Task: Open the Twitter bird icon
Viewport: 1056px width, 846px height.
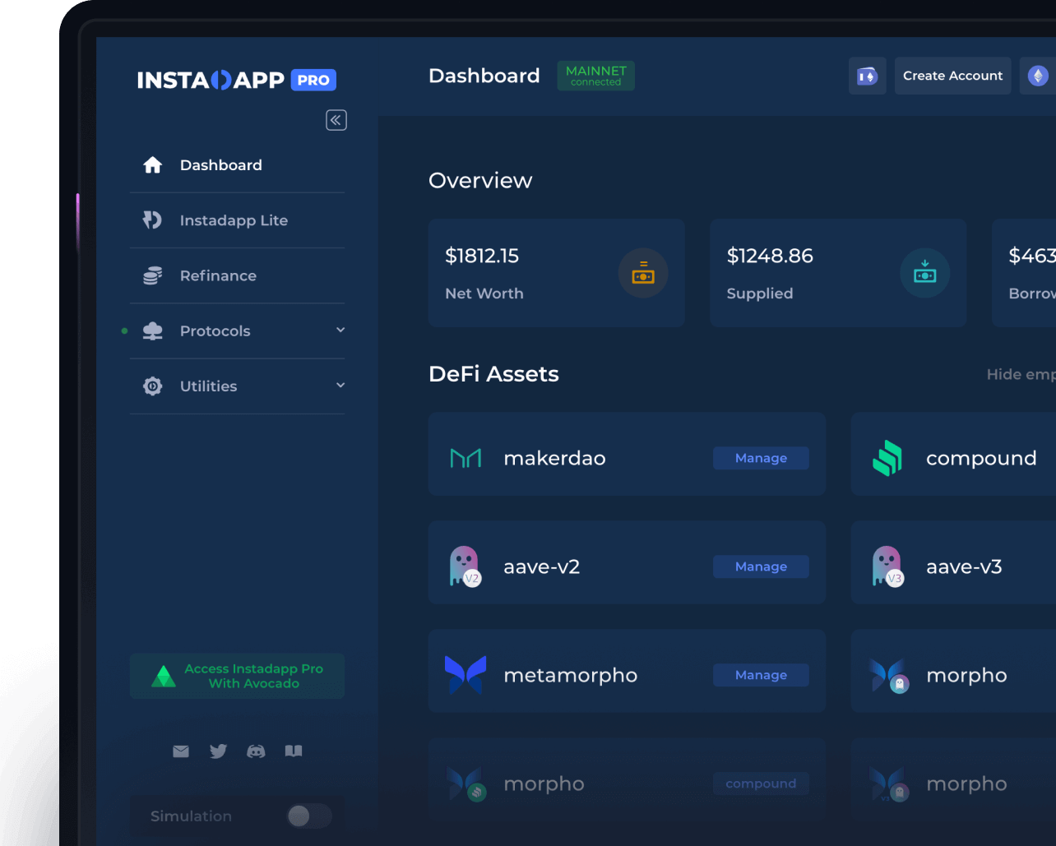Action: [218, 751]
